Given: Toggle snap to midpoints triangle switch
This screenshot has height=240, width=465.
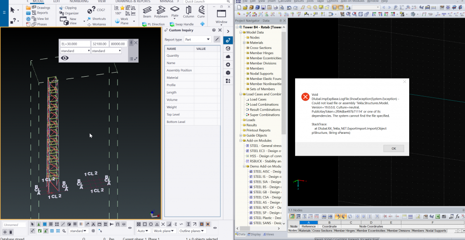Looking at the screenshot, I should click(157, 224).
